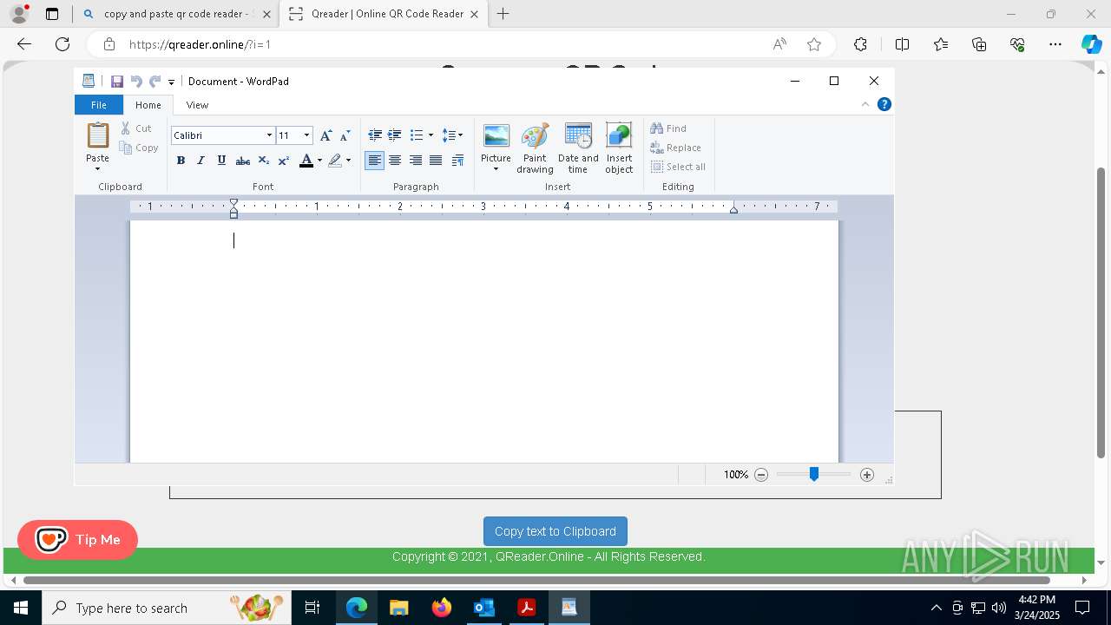Click Redo in quick access toolbar
1111x625 pixels.
coord(154,82)
